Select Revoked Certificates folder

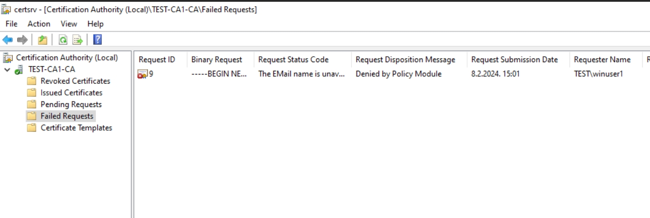[75, 81]
